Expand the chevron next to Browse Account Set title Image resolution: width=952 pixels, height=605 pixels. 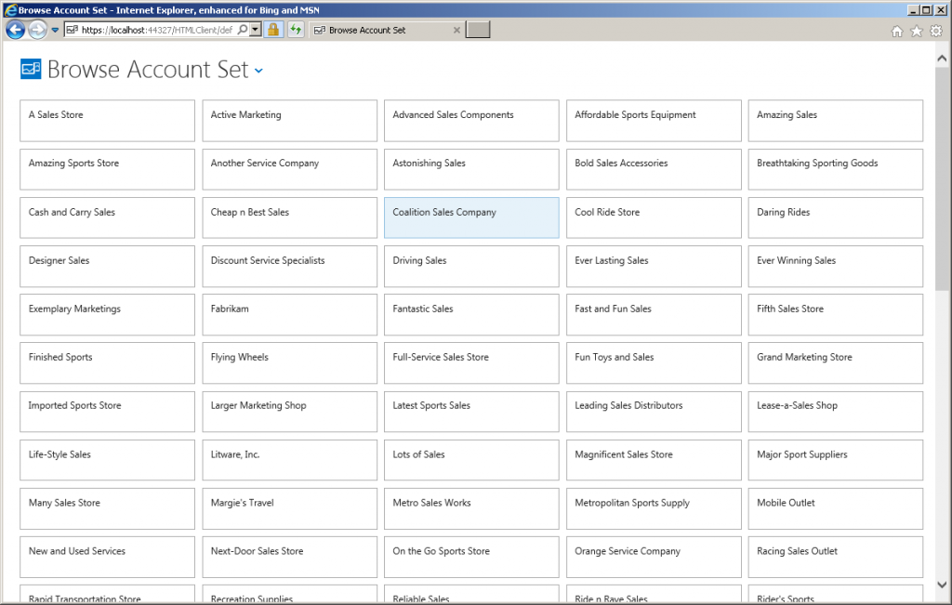[x=258, y=71]
